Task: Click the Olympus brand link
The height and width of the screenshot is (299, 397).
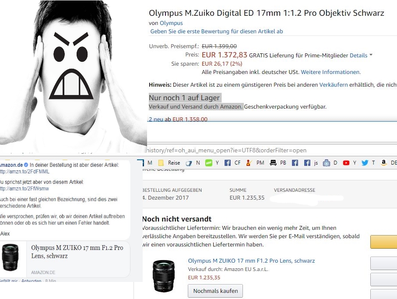Action: pos(171,23)
